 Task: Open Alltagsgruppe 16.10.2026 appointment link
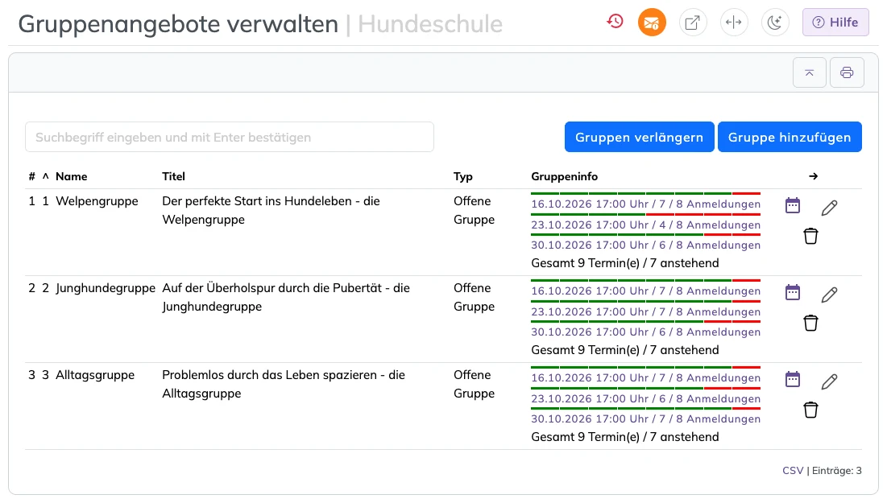click(645, 378)
